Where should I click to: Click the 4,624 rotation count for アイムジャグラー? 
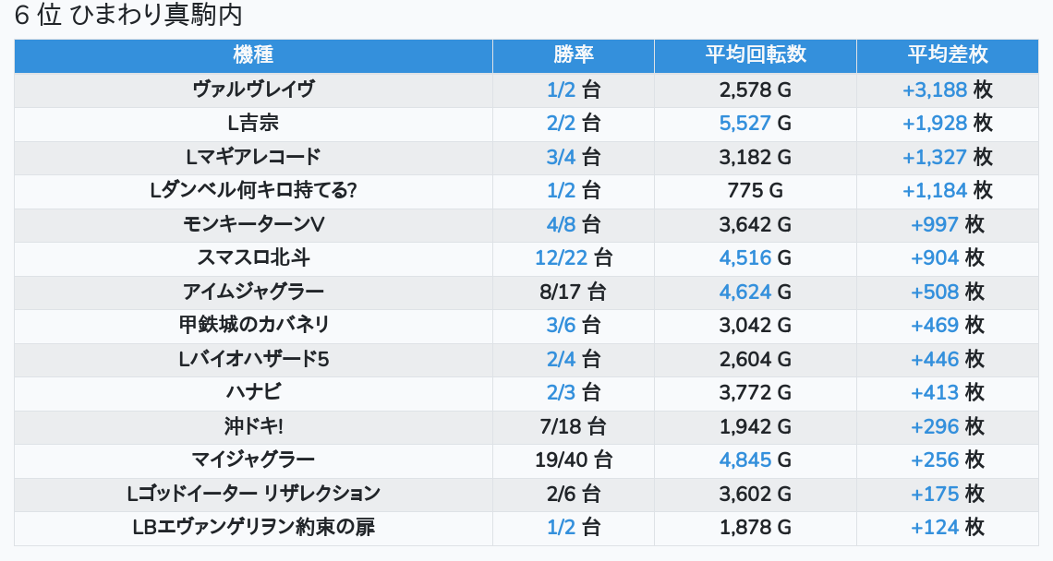[744, 292]
